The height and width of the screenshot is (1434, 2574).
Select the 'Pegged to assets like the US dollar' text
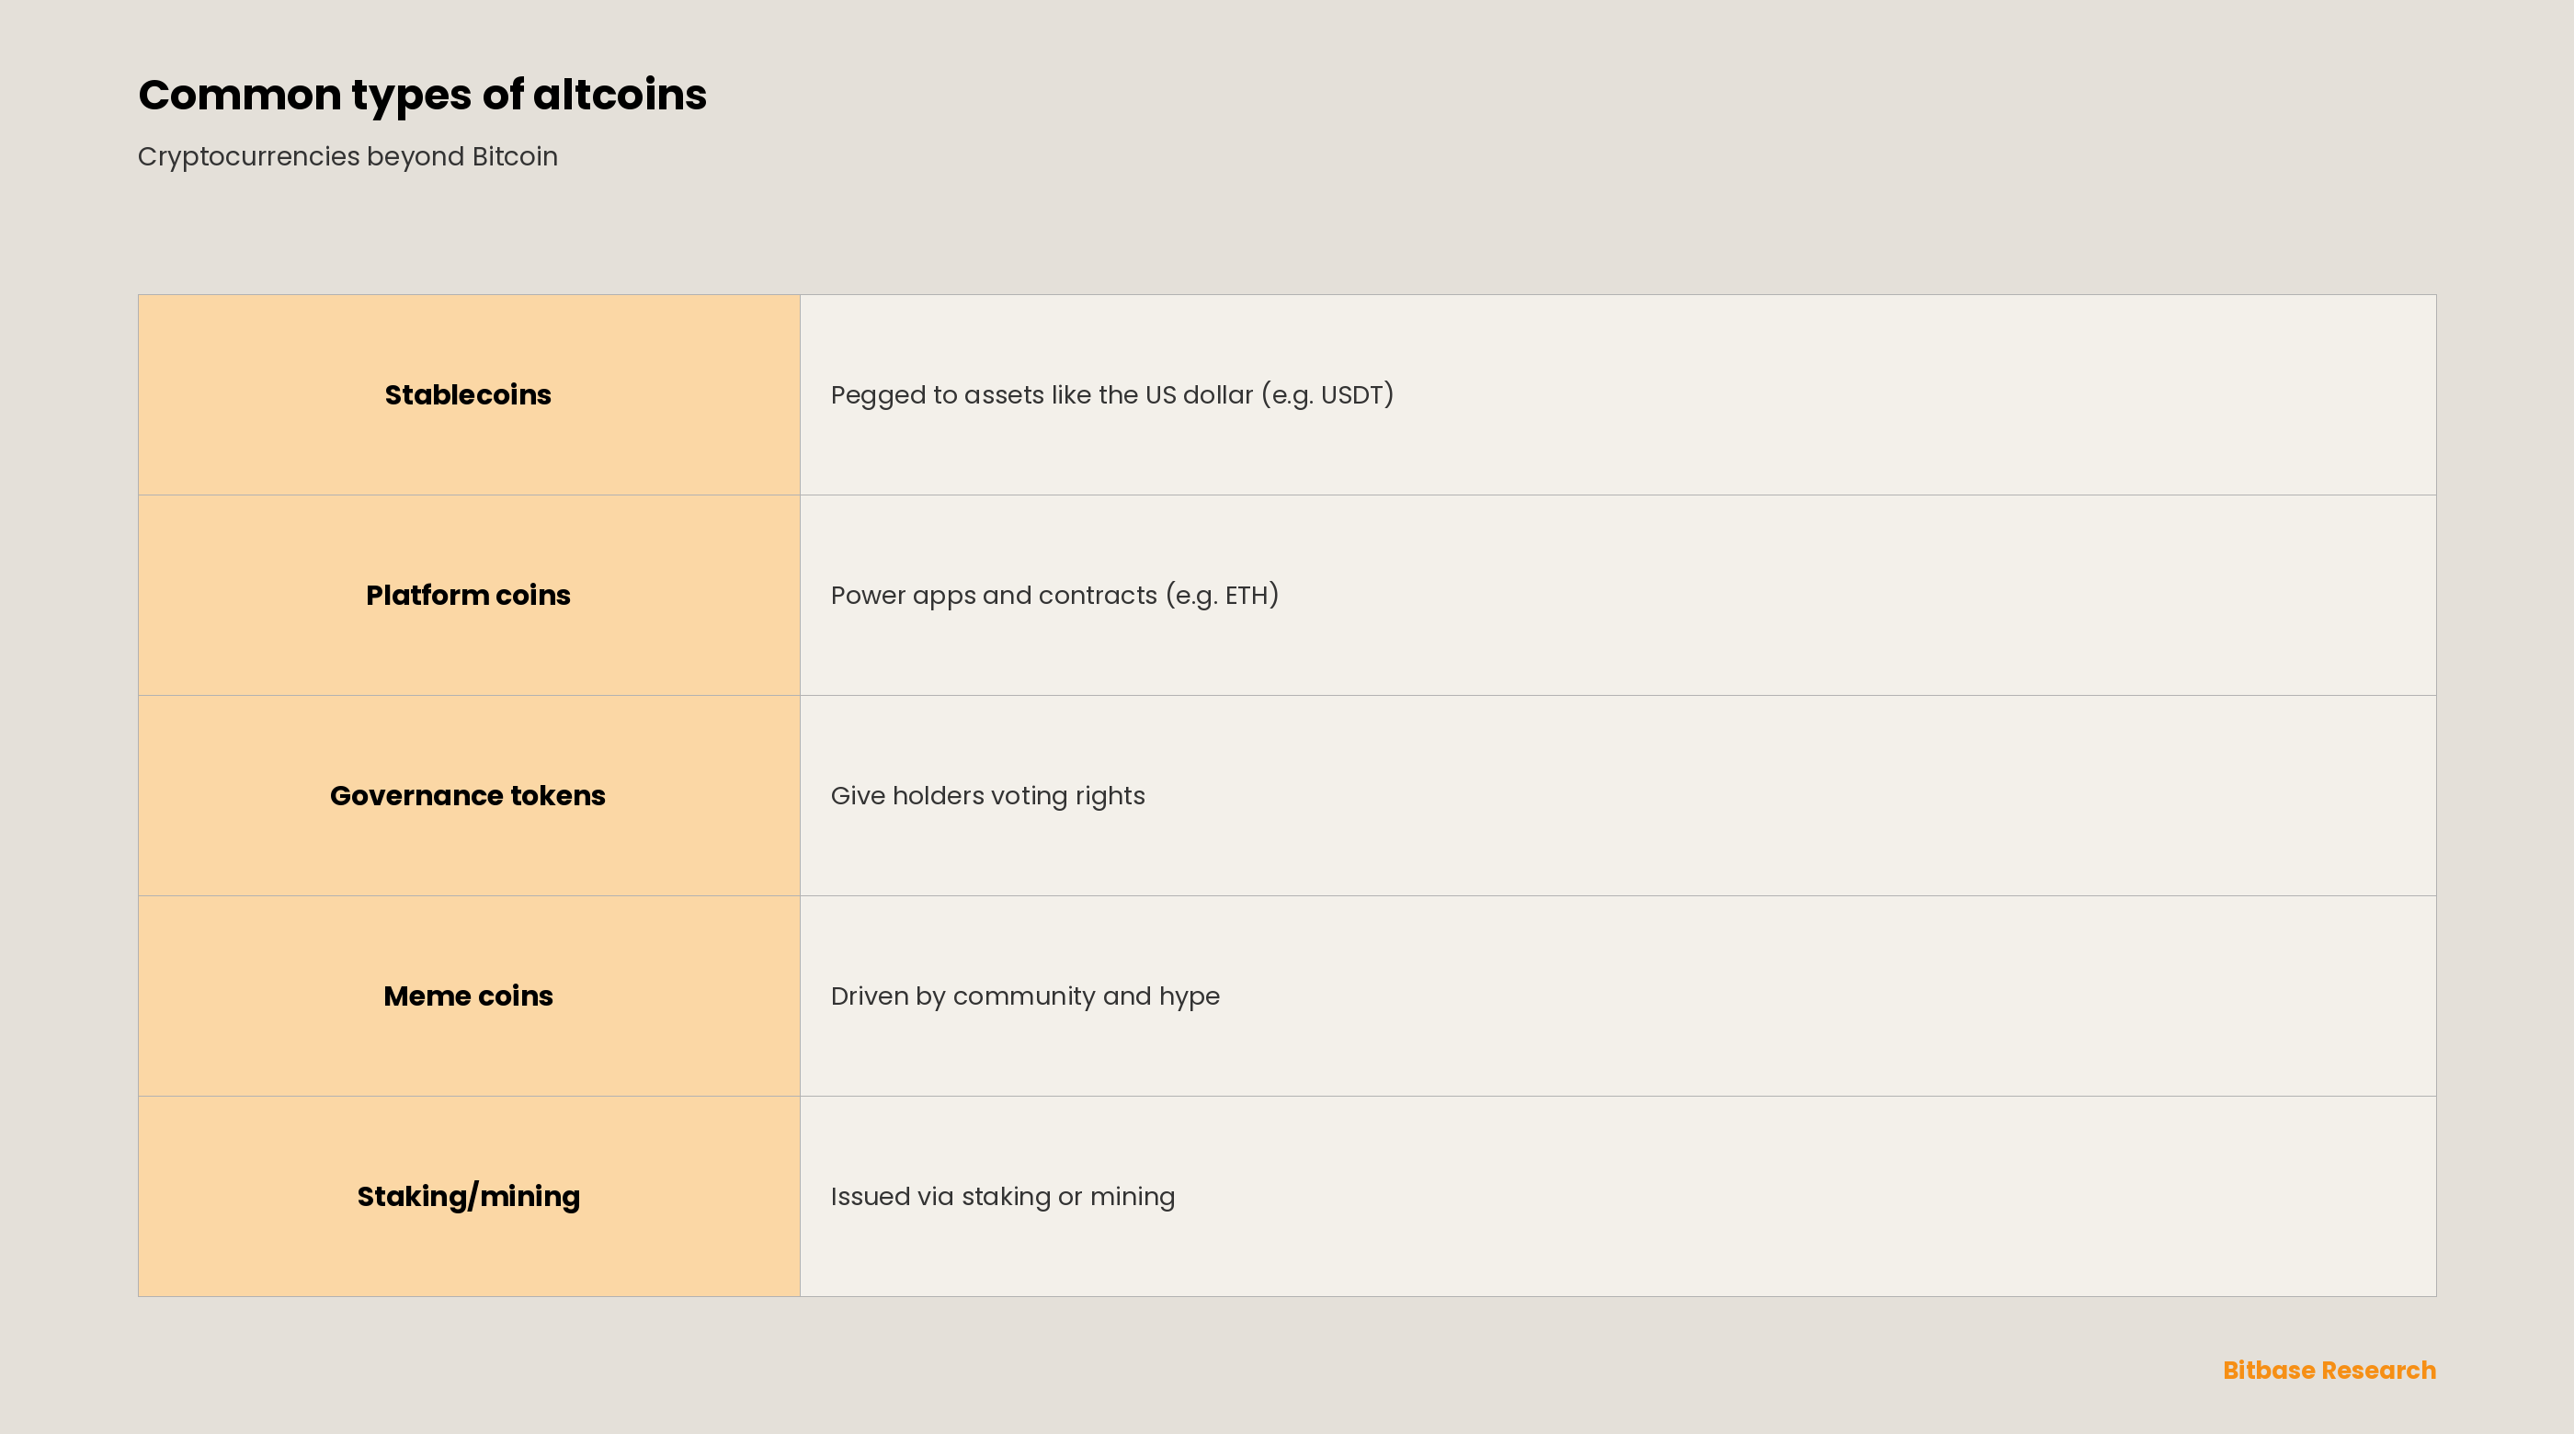[1042, 394]
